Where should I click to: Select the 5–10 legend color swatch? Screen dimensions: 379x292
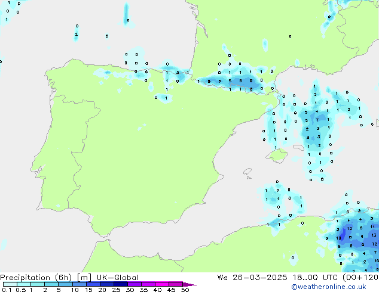coord(65,284)
